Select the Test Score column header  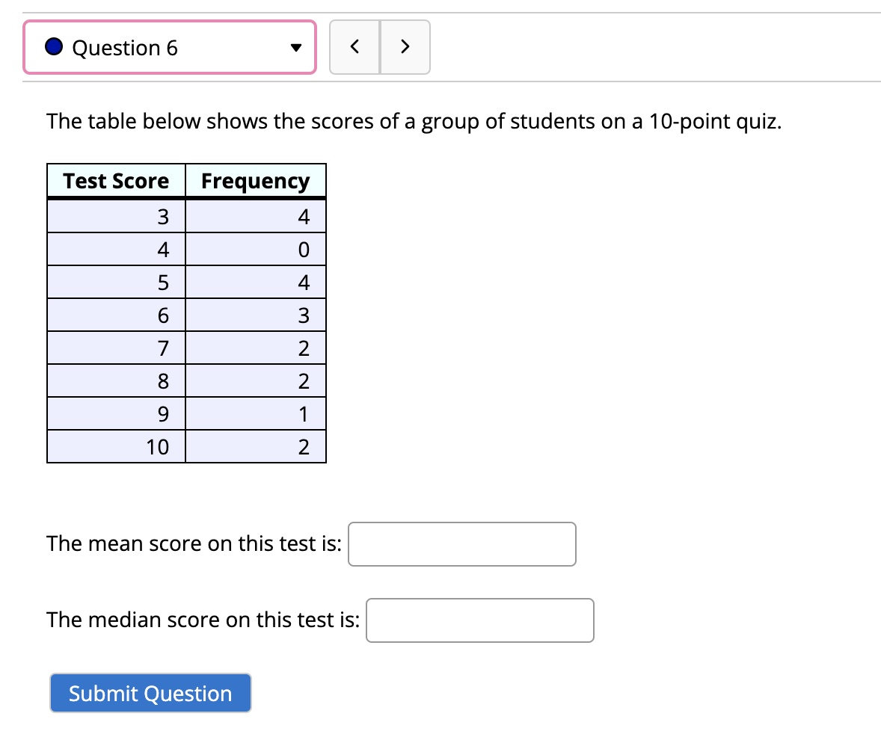tap(116, 180)
